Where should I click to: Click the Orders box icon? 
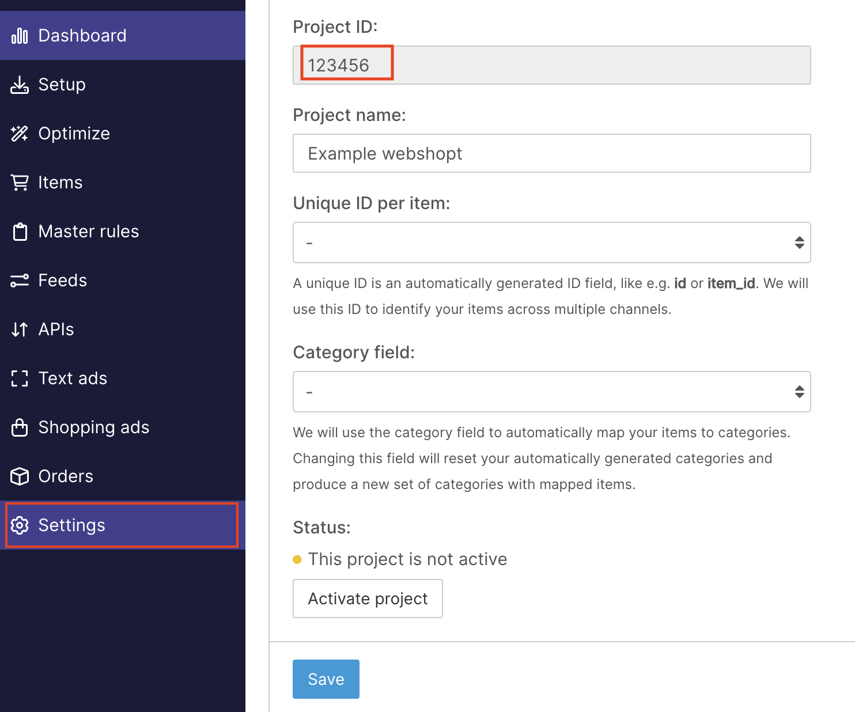tap(20, 476)
